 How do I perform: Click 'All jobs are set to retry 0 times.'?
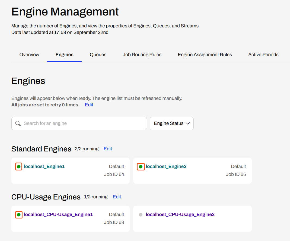pyautogui.click(x=45, y=105)
